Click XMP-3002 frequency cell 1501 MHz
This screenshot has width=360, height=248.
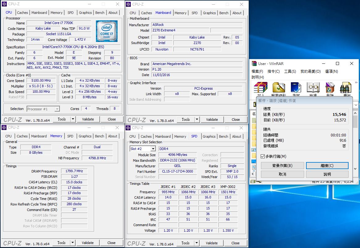point(228,192)
